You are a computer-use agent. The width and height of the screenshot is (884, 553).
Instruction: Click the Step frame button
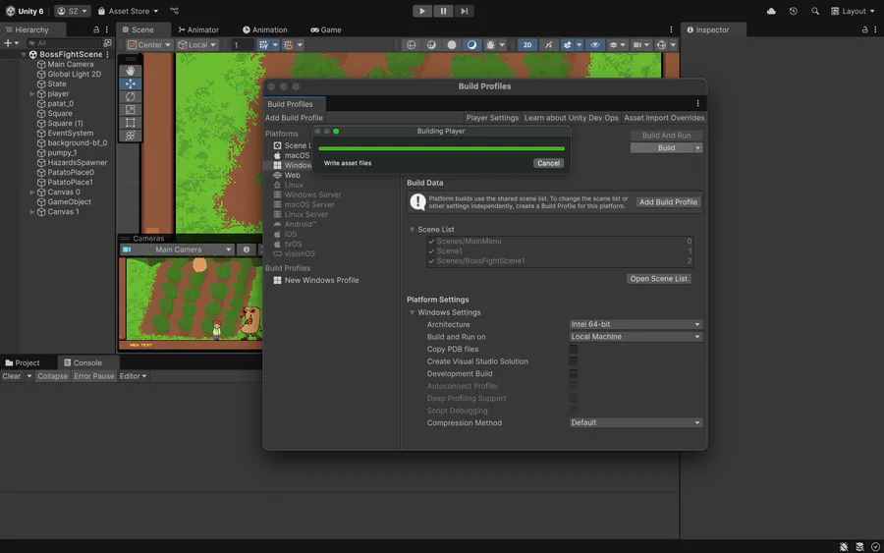(x=464, y=11)
